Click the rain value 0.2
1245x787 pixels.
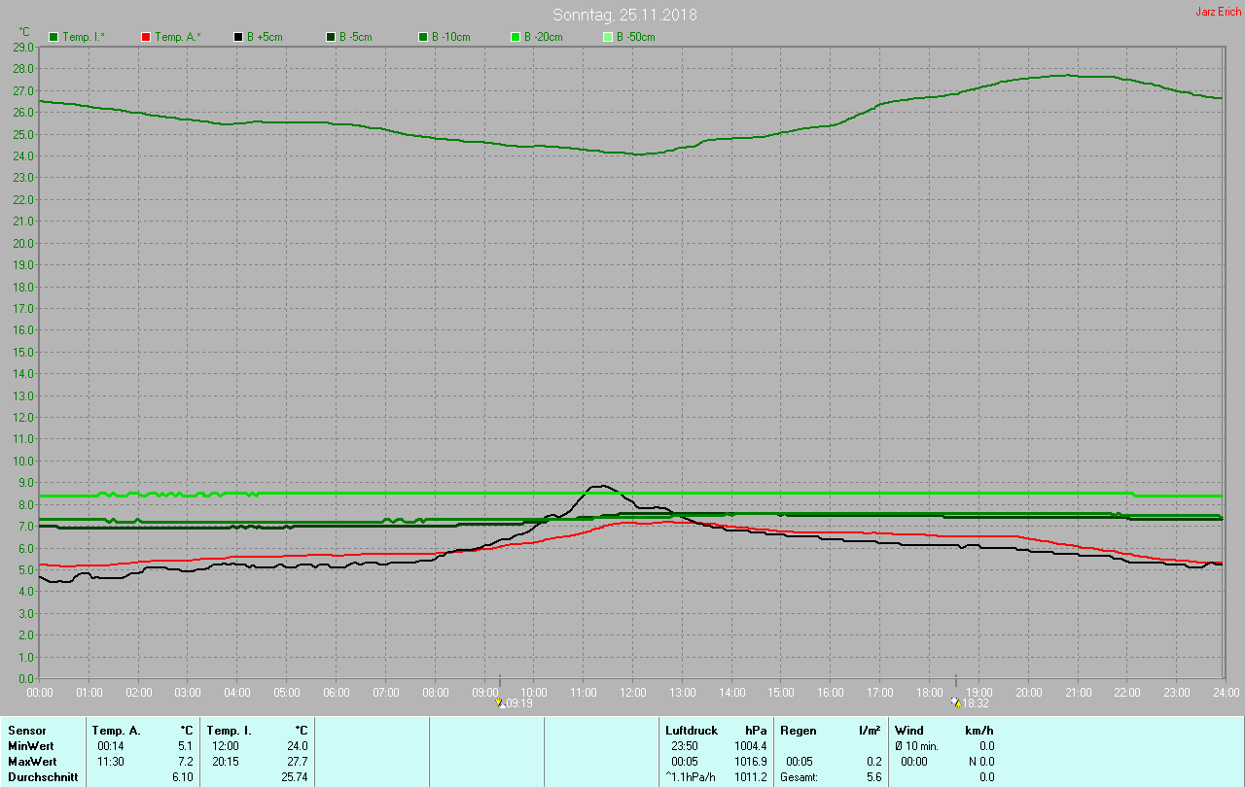point(873,762)
